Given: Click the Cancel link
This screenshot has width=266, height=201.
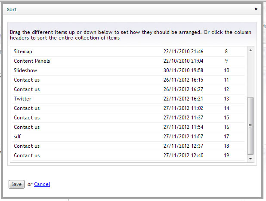Looking at the screenshot, I should click(x=42, y=184).
